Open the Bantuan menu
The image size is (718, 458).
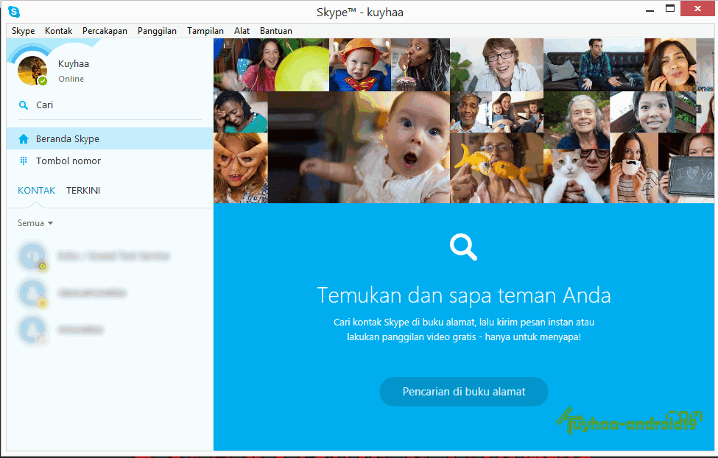click(x=275, y=31)
